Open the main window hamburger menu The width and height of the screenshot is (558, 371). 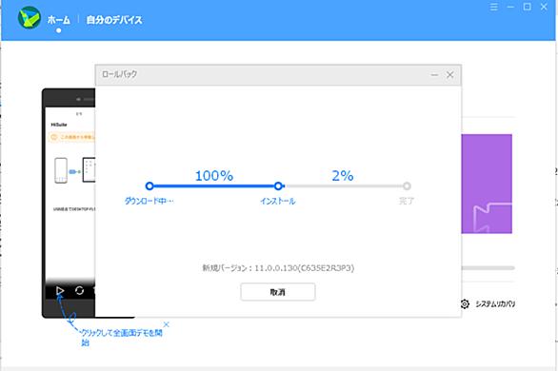coord(493,7)
